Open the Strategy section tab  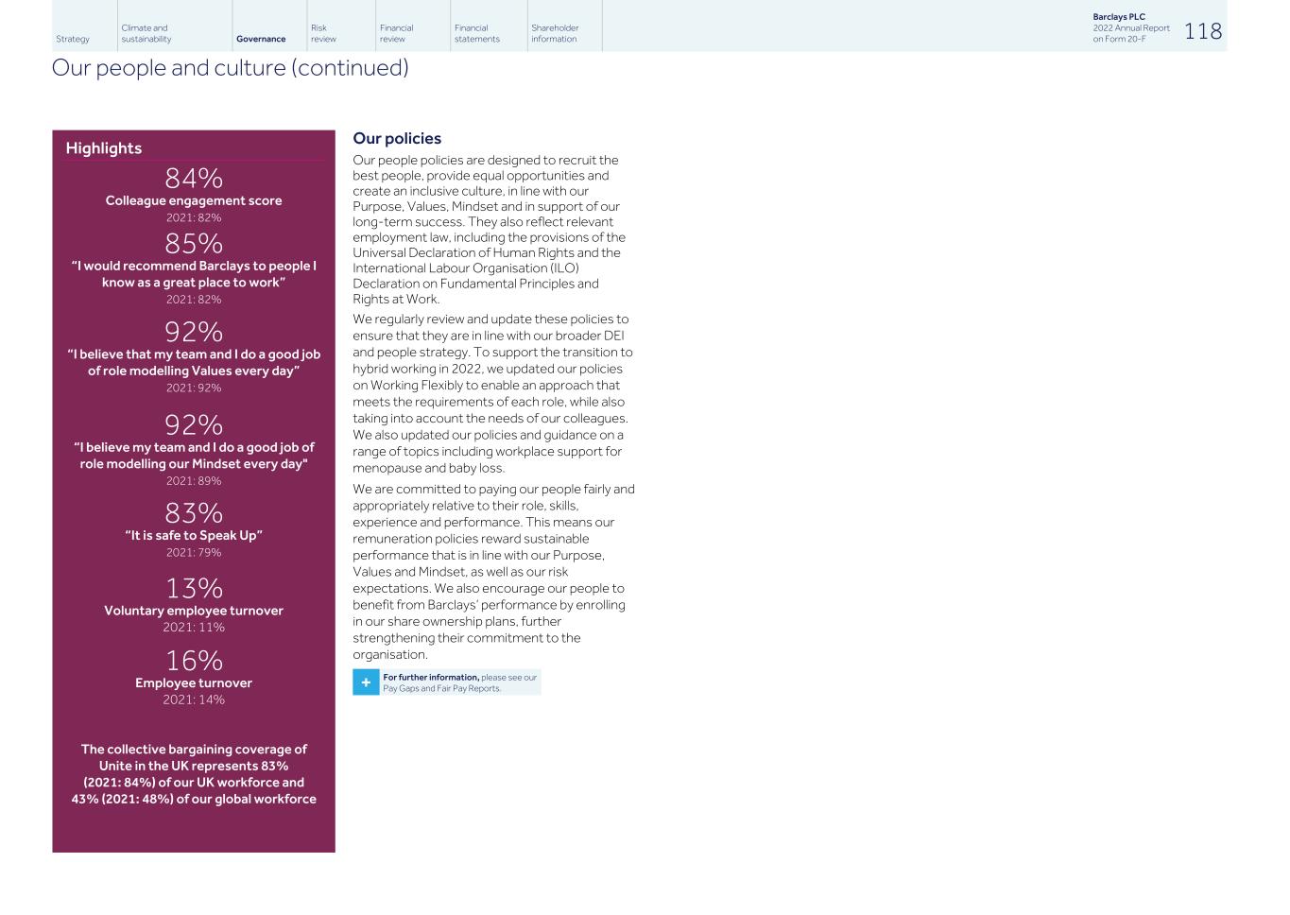[73, 39]
